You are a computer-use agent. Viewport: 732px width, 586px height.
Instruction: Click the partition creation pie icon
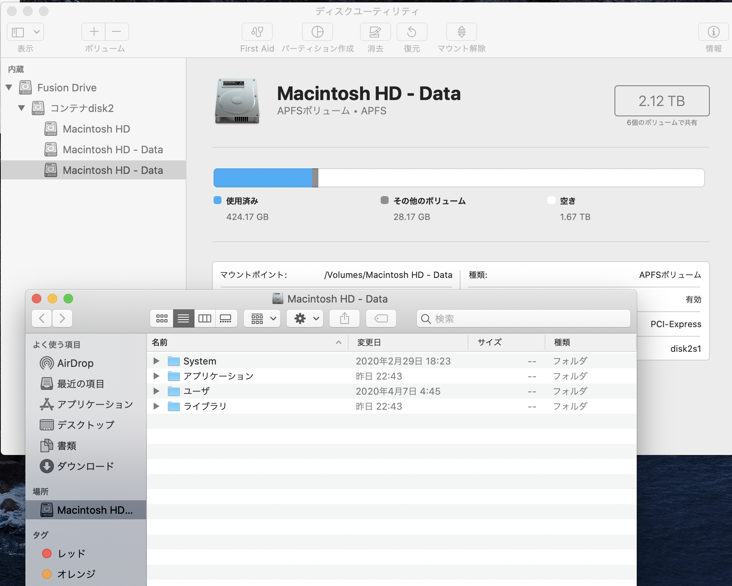[317, 32]
